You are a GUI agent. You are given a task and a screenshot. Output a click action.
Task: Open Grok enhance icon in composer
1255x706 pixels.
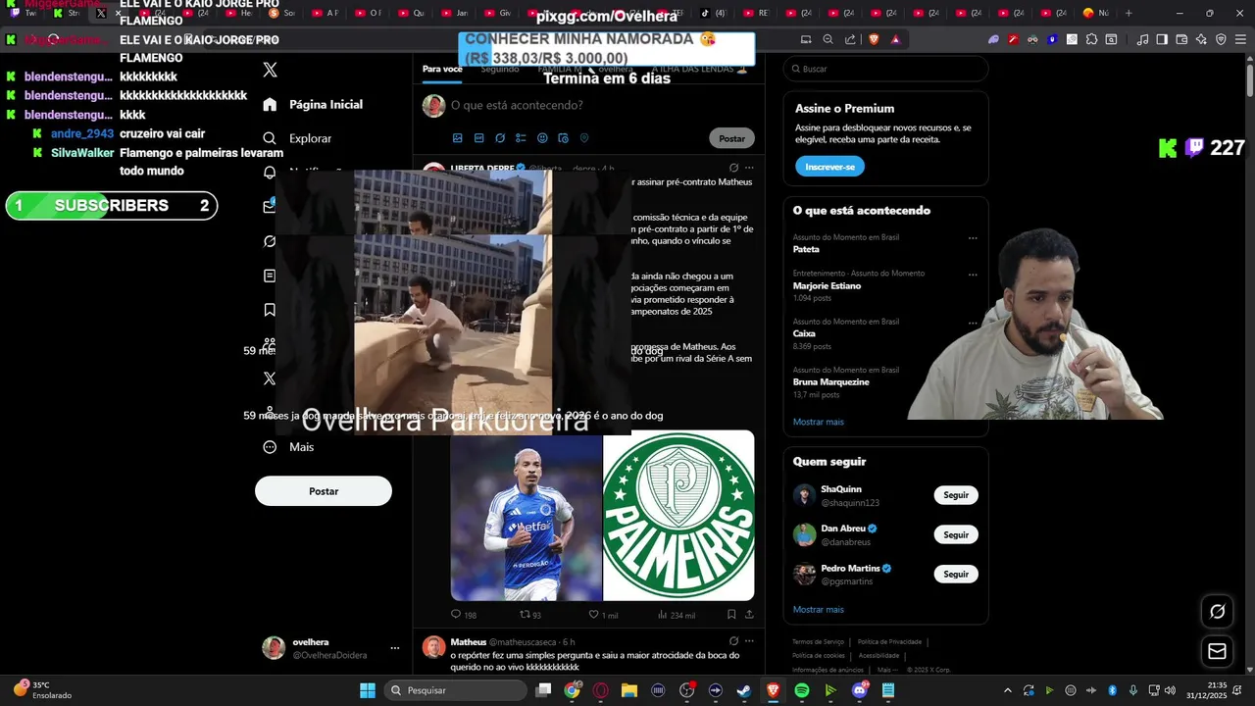[x=500, y=138]
